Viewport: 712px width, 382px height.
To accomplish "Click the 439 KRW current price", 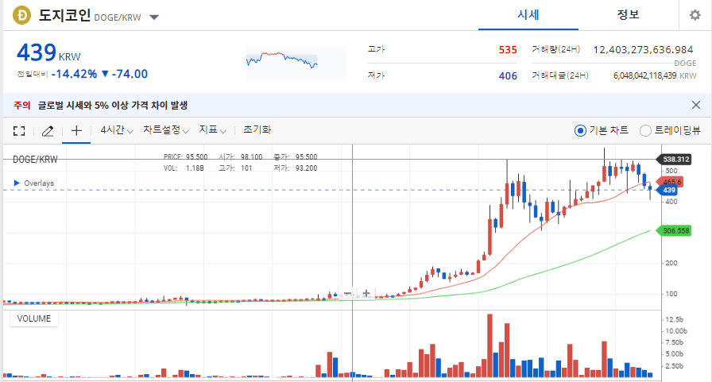I will coord(48,52).
